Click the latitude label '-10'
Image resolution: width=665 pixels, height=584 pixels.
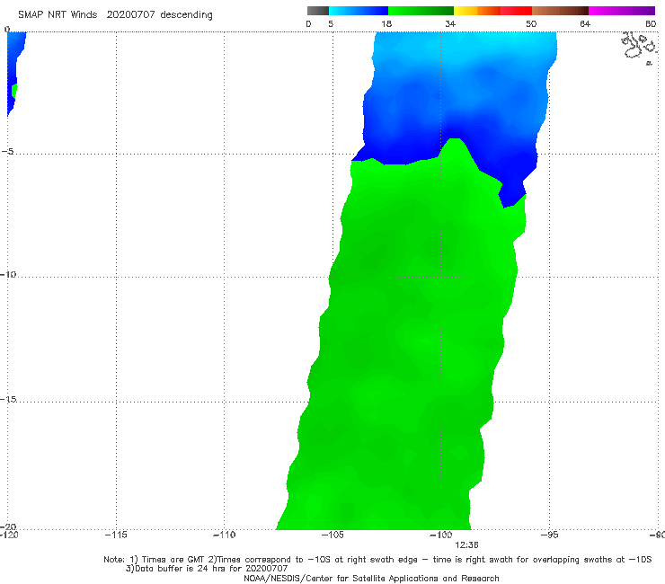pyautogui.click(x=8, y=274)
